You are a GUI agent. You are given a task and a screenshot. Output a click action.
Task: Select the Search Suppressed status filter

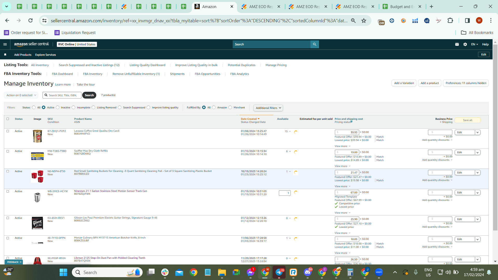pos(120,107)
